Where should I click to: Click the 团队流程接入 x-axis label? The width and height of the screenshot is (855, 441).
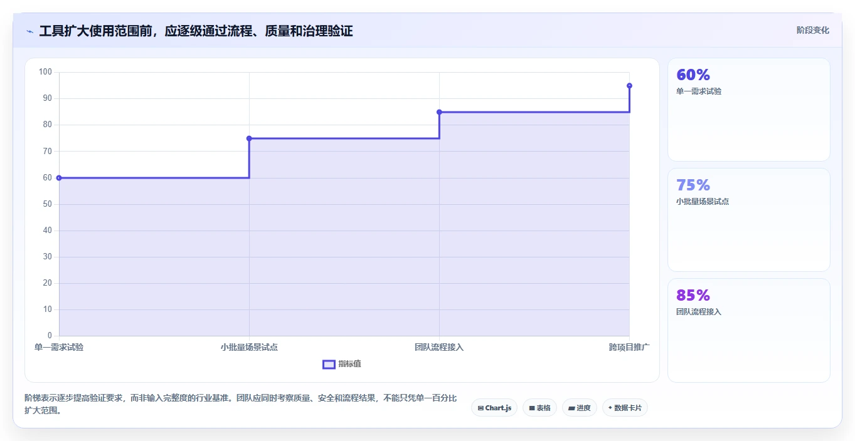pyautogui.click(x=439, y=347)
